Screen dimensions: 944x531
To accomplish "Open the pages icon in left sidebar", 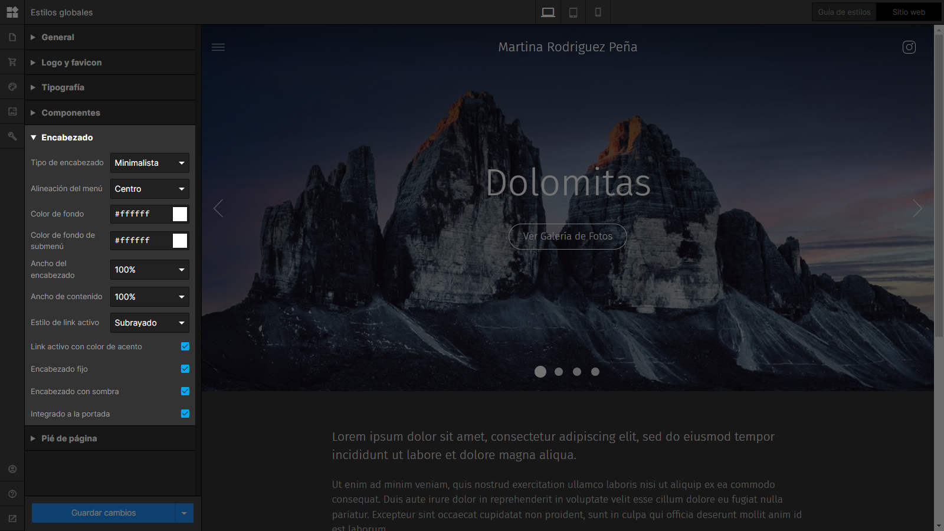I will [12, 37].
